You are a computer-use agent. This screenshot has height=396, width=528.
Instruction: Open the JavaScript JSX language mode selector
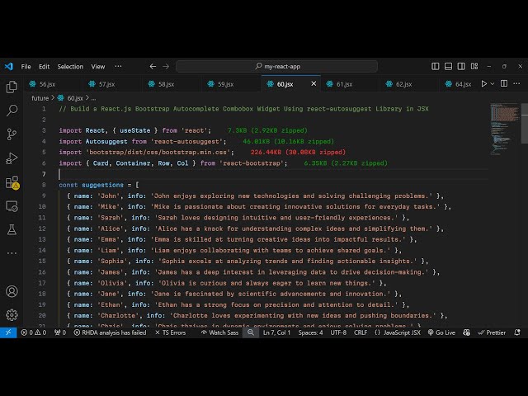pyautogui.click(x=402, y=332)
